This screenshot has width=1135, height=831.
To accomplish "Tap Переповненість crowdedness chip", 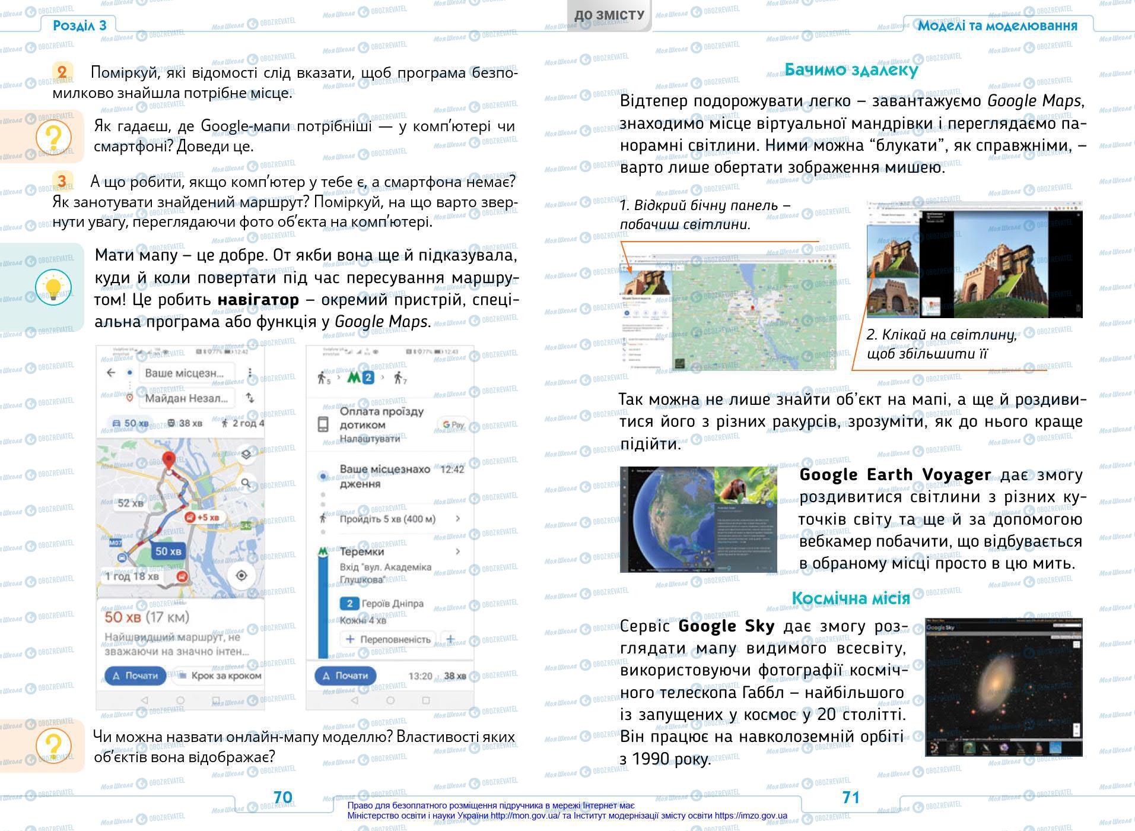I will [x=389, y=639].
